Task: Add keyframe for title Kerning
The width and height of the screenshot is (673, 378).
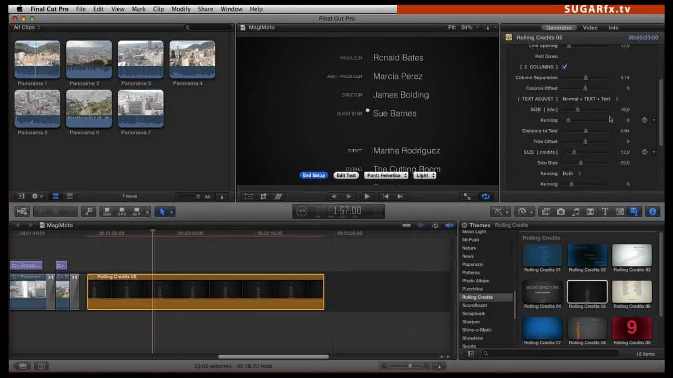Action: (645, 120)
